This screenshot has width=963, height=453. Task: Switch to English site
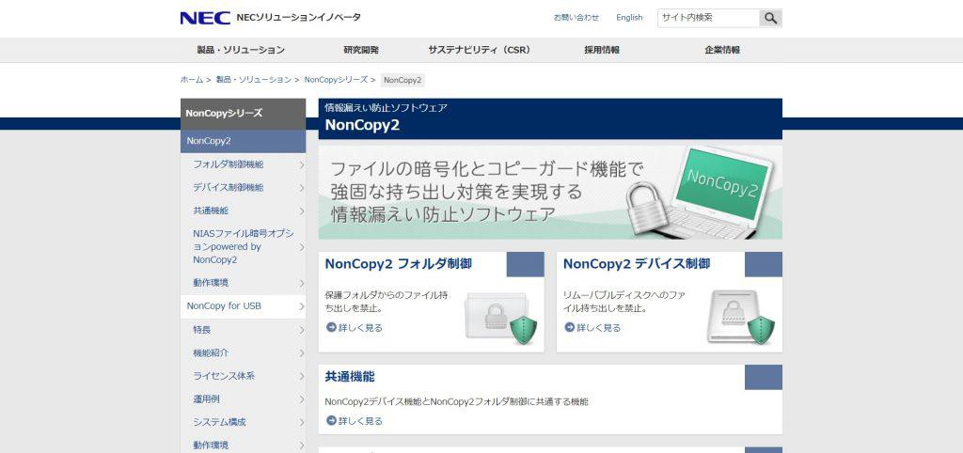pyautogui.click(x=629, y=18)
